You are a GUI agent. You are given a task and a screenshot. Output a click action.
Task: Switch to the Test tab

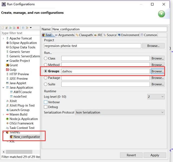pos(47,35)
